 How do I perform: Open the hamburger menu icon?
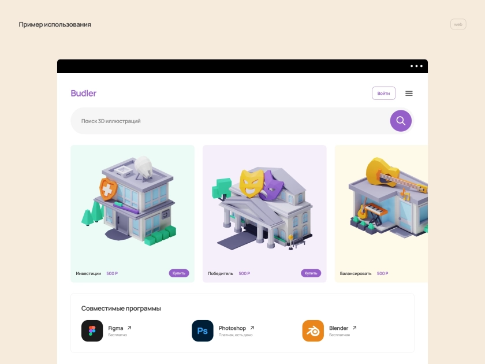tap(409, 93)
